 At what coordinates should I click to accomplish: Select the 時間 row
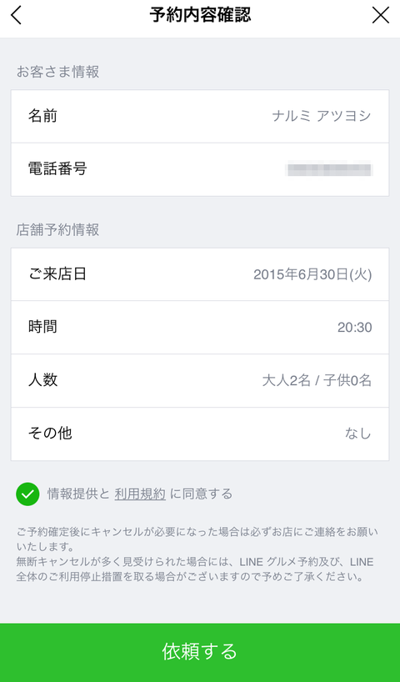200,327
